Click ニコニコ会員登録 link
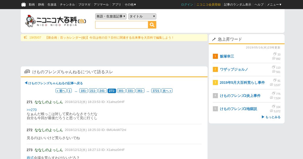The width and height of the screenshot is (303, 159). 209,5
